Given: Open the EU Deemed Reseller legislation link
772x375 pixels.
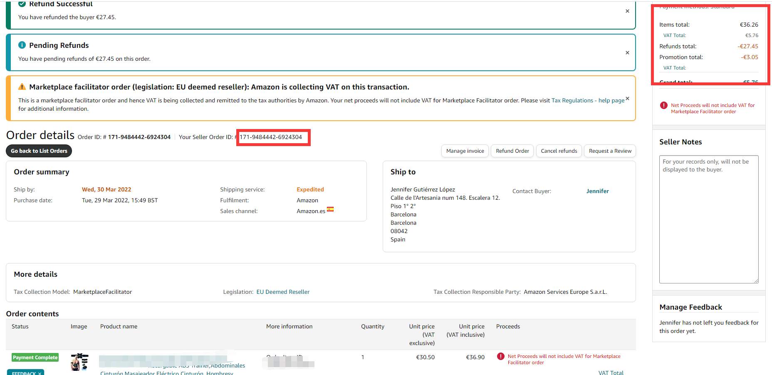Looking at the screenshot, I should 283,292.
